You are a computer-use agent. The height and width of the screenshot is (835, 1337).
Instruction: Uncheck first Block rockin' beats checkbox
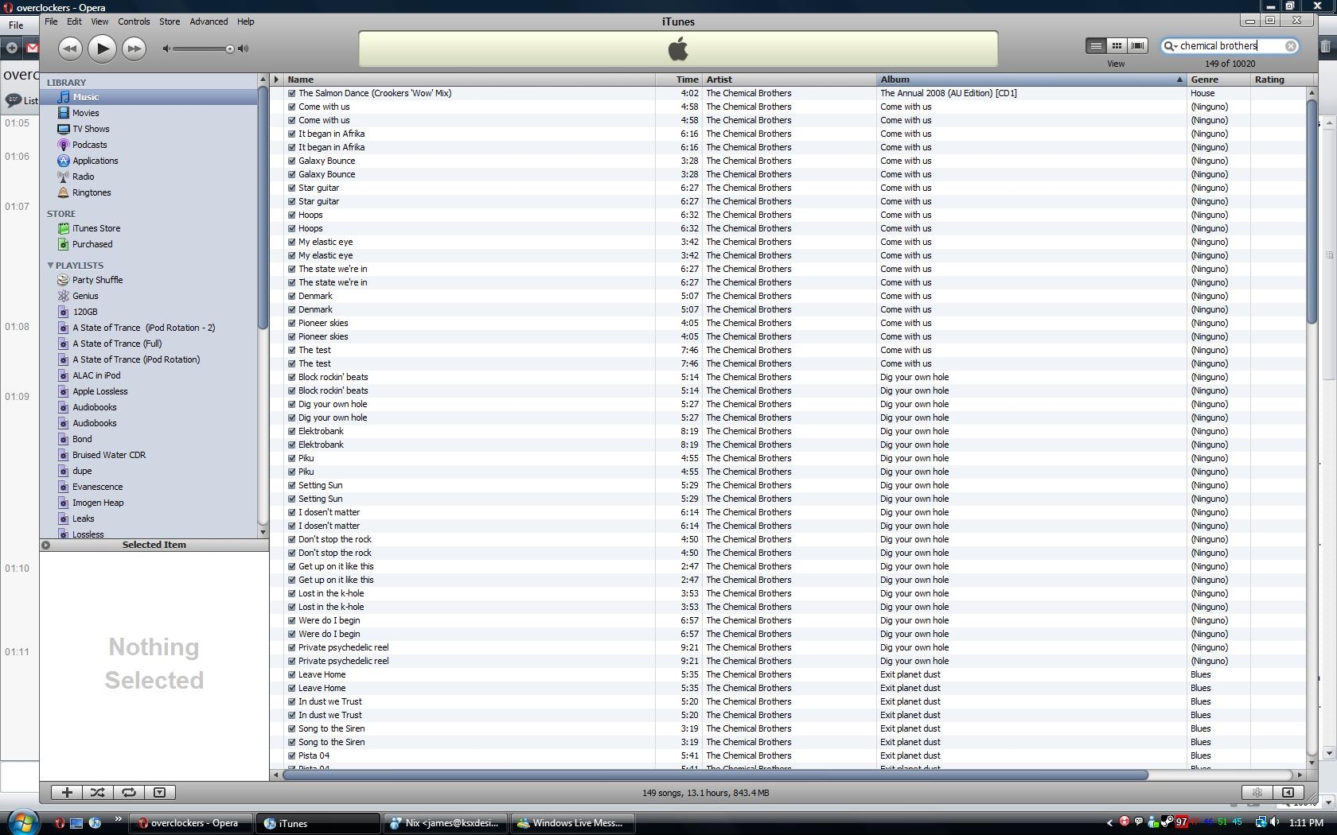pyautogui.click(x=291, y=377)
